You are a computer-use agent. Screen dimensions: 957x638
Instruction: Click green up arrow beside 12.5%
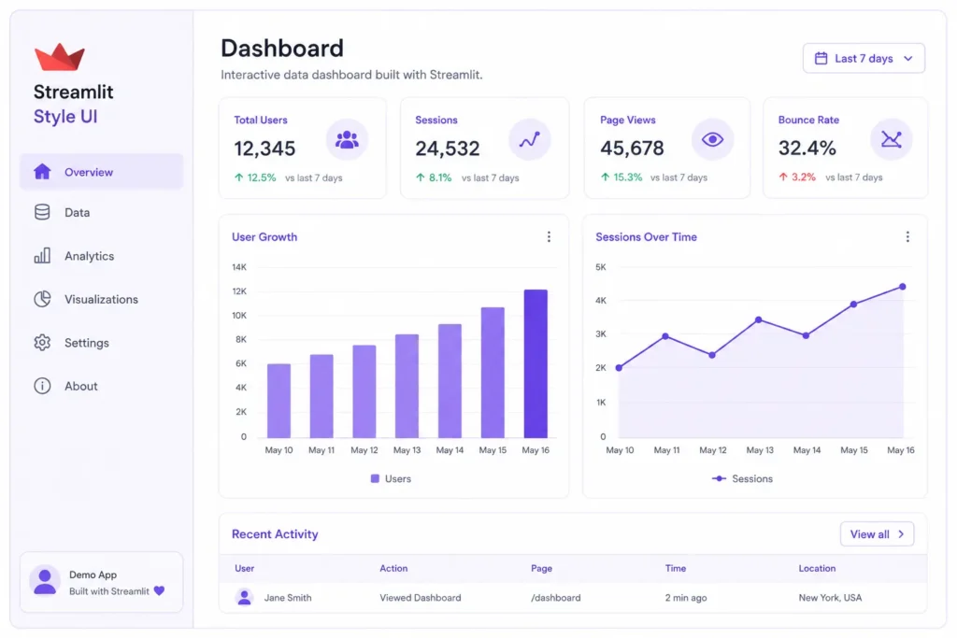tap(238, 177)
